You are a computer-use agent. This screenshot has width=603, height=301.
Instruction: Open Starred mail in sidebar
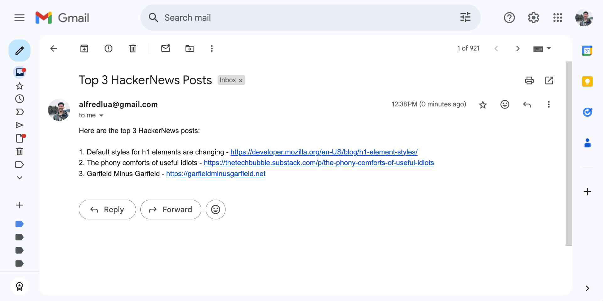coord(19,86)
